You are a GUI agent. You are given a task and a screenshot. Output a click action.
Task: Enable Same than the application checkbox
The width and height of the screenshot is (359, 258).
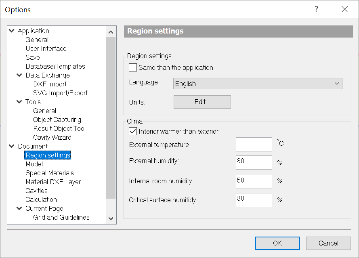click(x=133, y=67)
